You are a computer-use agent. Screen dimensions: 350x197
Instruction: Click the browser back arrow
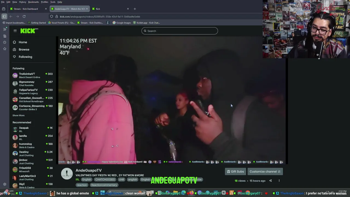tap(11, 16)
